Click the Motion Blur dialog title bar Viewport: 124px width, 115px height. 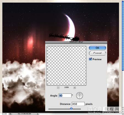point(76,42)
